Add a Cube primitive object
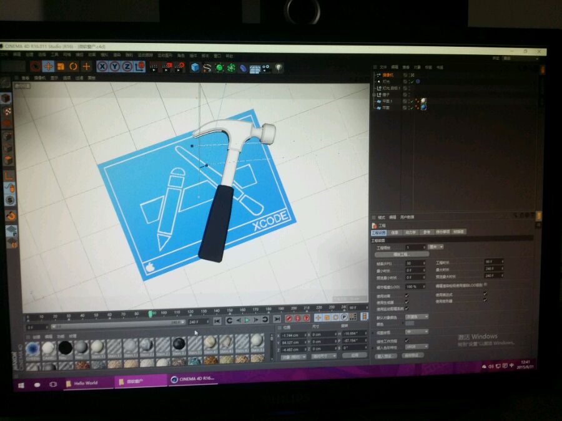 [195, 67]
